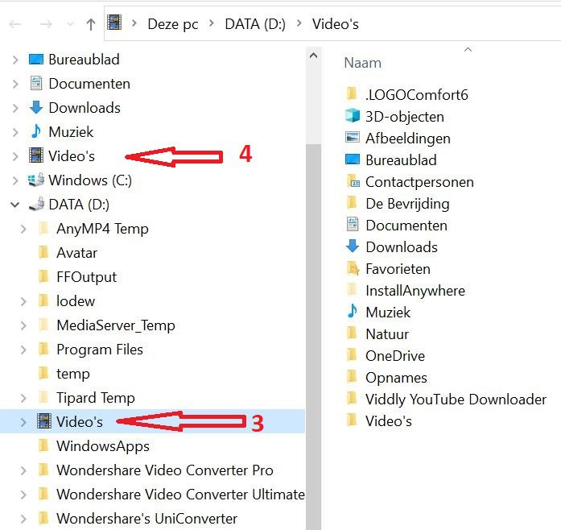Click the video folder icon in the address bar

point(114,23)
